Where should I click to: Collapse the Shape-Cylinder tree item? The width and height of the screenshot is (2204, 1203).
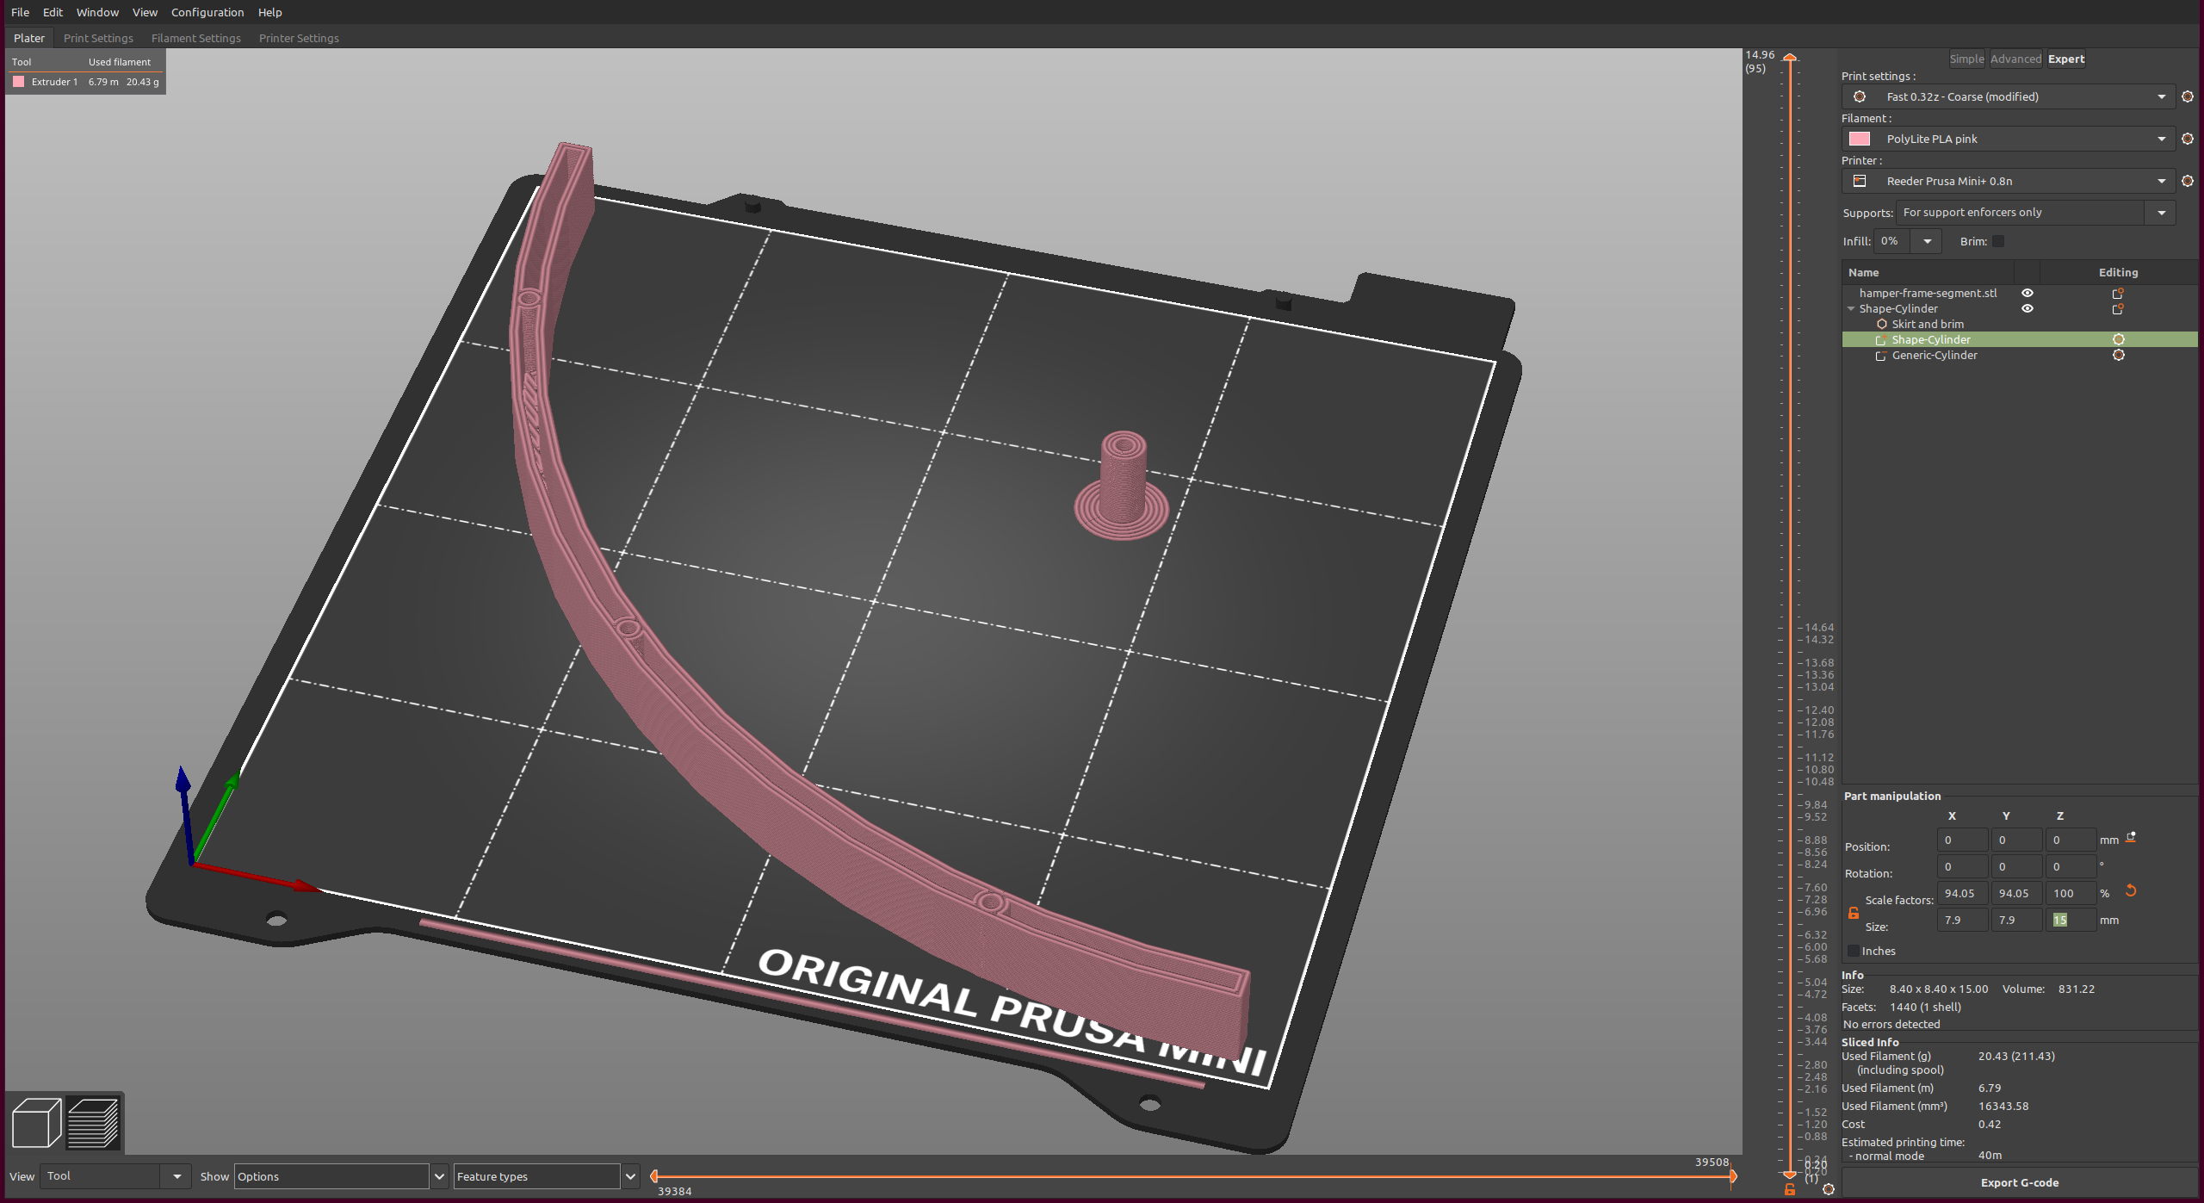(x=1852, y=308)
